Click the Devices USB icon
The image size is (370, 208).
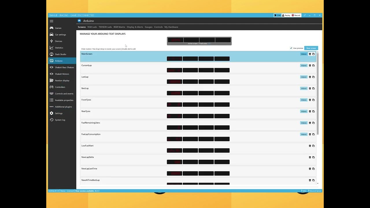[x=51, y=41]
